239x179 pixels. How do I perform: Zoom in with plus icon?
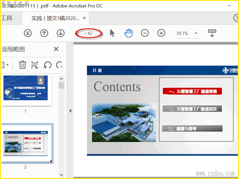coord(161,33)
